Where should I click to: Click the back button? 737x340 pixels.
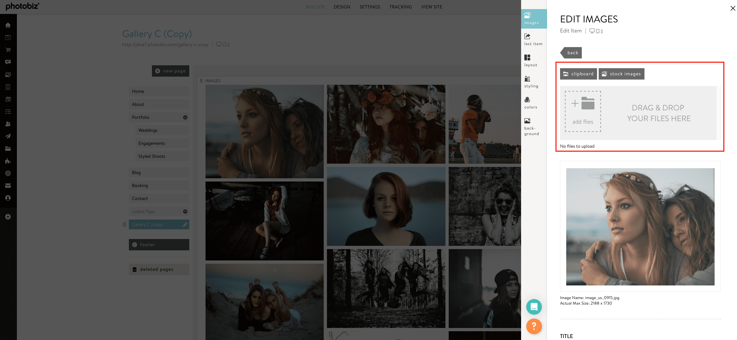tap(572, 53)
